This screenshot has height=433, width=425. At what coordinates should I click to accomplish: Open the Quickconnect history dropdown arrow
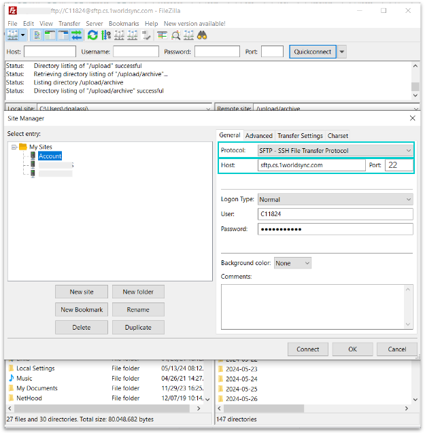click(342, 52)
